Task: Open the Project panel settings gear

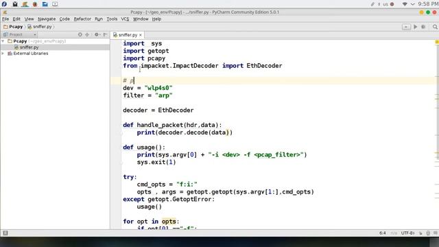Action: point(97,35)
